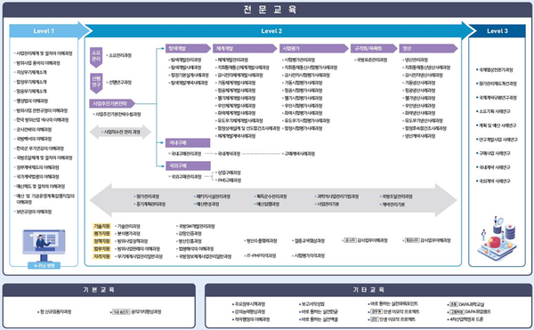The image size is (534, 330).
Task: Click 사업착수전 관리 과정 in gray arrow
Action: tap(122, 132)
